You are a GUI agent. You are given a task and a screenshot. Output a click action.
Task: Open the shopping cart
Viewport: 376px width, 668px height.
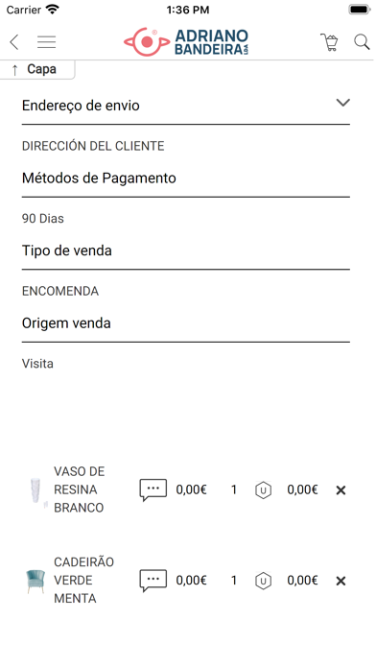(329, 42)
